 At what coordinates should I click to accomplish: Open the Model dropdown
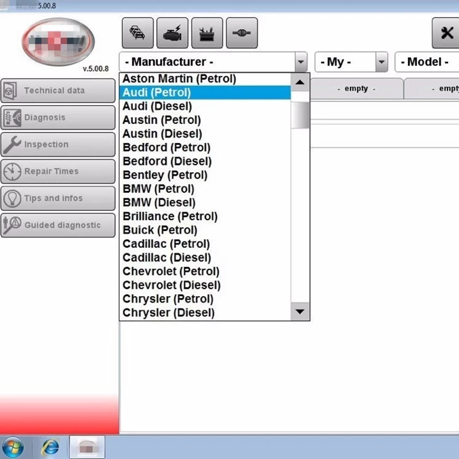[x=427, y=62]
